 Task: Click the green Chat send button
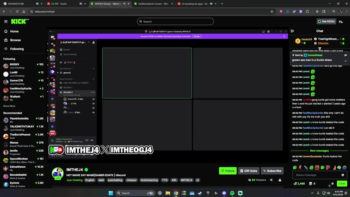point(342,184)
